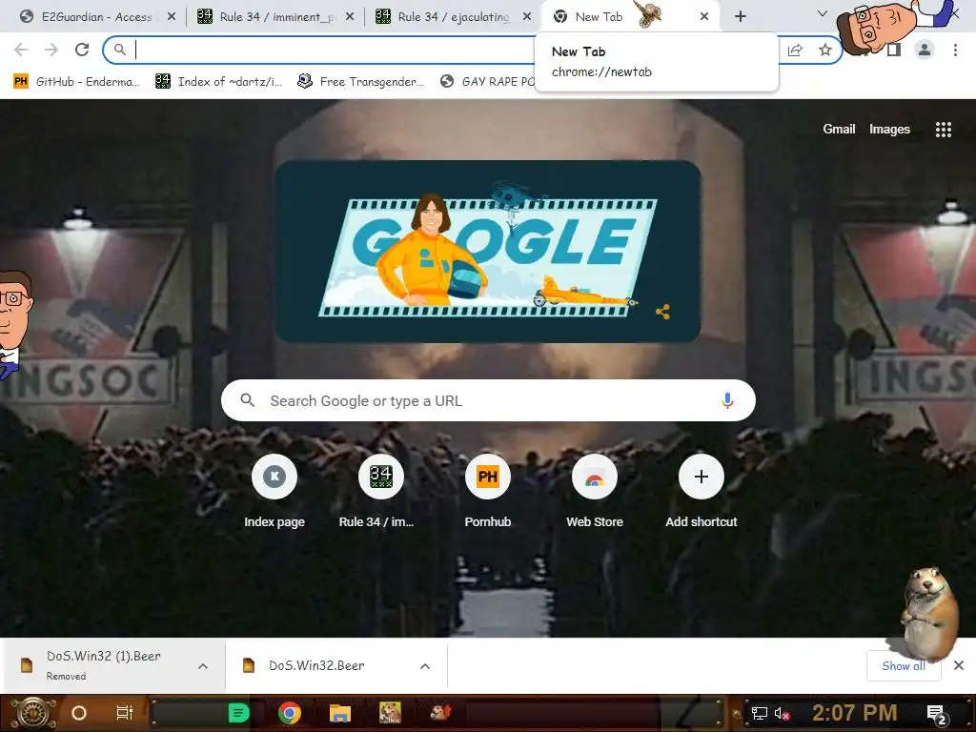Open the network tray icon
976x732 pixels.
pos(760,713)
